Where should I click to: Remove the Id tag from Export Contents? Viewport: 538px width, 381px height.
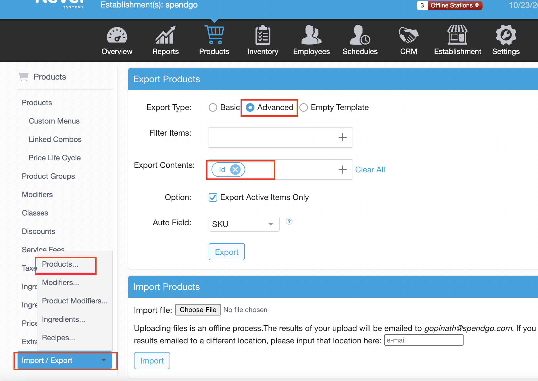click(x=235, y=170)
